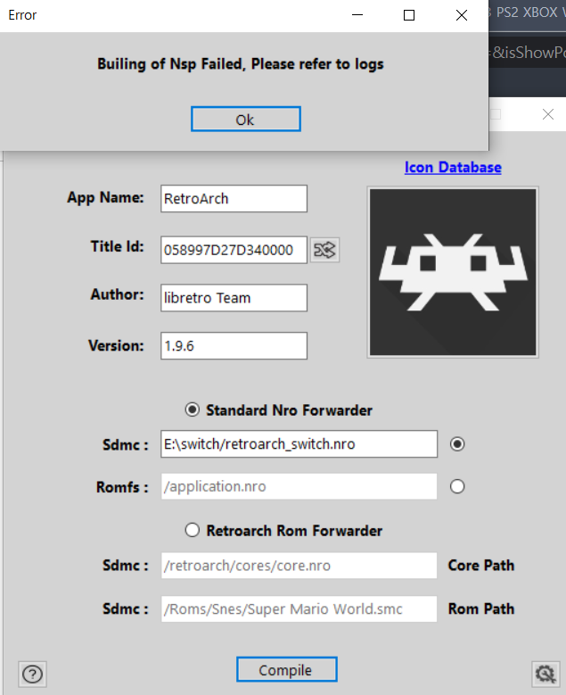Focus the Version field
566x695 pixels.
click(x=234, y=346)
